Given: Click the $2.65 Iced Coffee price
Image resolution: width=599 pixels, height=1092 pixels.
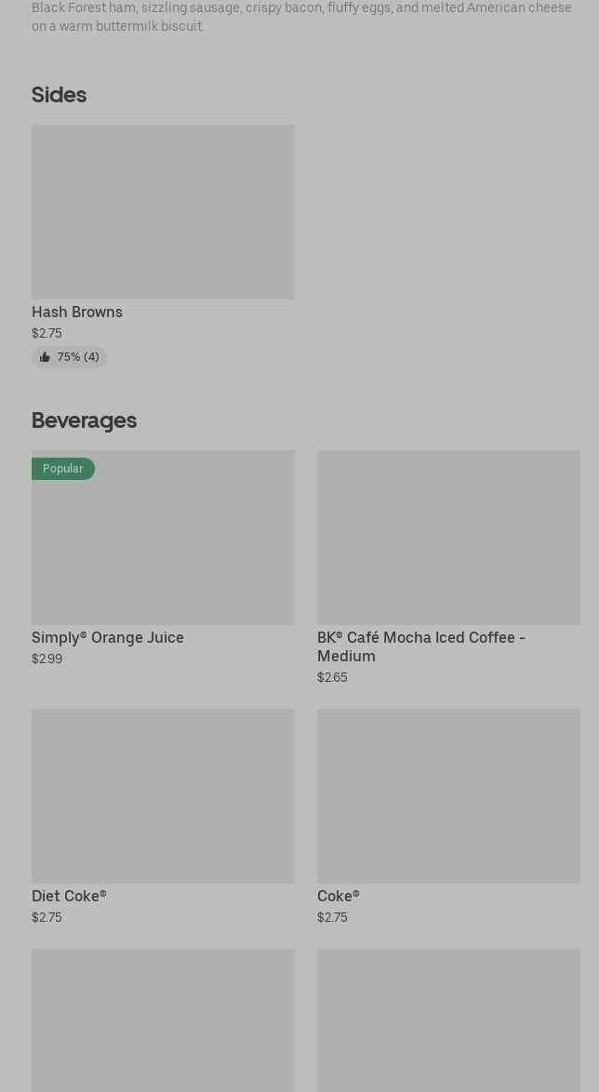Looking at the screenshot, I should click(332, 678).
